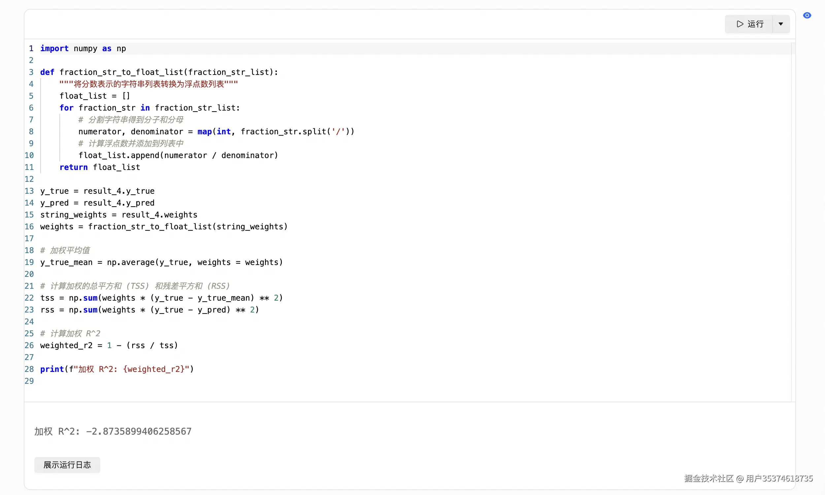Click weighted_r2 calculation on line 26
The image size is (825, 495).
coord(109,345)
